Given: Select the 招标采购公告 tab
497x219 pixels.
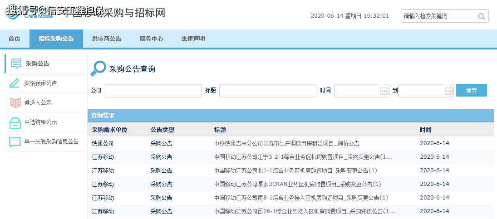Looking at the screenshot, I should tap(56, 39).
